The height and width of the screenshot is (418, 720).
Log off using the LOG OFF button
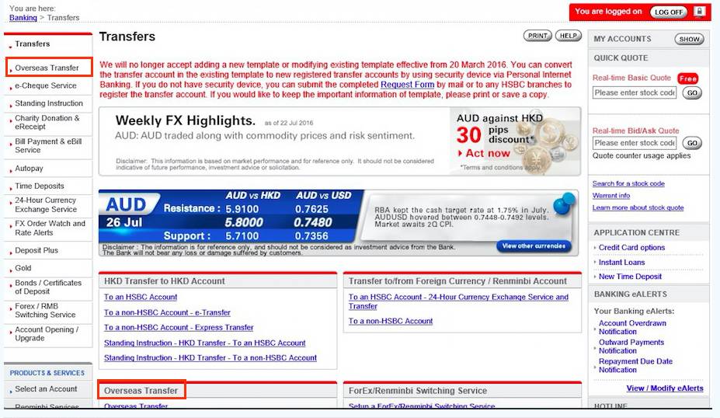click(668, 12)
